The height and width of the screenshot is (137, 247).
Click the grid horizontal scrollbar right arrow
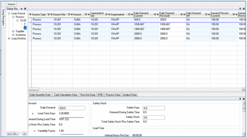pyautogui.click(x=244, y=89)
